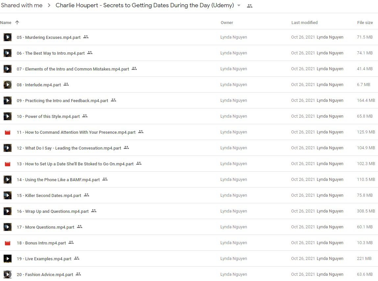Click the video thumbnail icon for 07 - Elements of the Intro
Screen dimensions: 378x281
pos(8,69)
